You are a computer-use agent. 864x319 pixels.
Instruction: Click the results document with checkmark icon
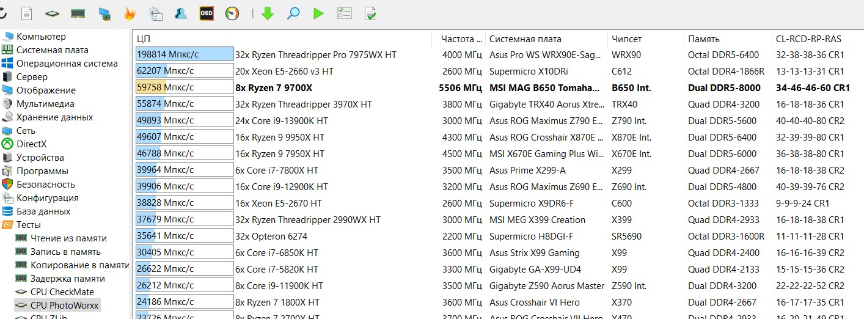pyautogui.click(x=370, y=13)
